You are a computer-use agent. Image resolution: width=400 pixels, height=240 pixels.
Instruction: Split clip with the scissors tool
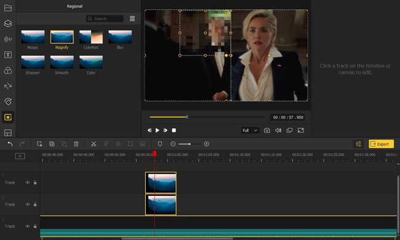[x=94, y=144]
